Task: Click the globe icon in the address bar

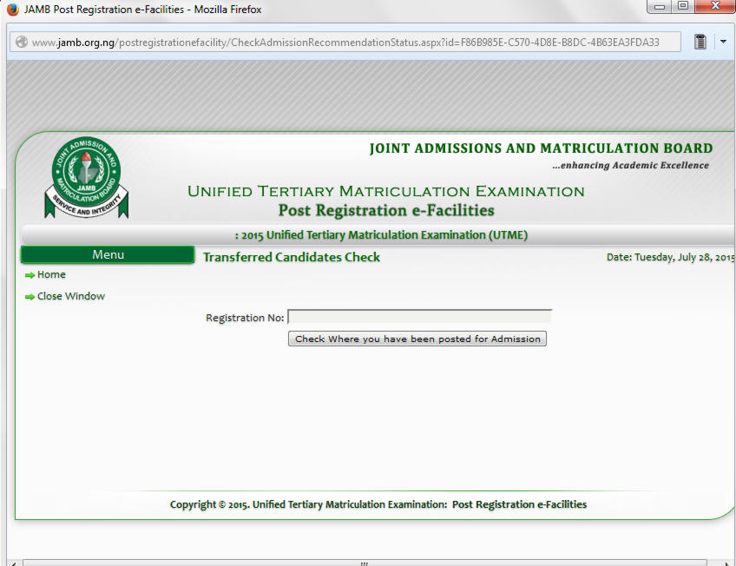Action: pos(20,41)
